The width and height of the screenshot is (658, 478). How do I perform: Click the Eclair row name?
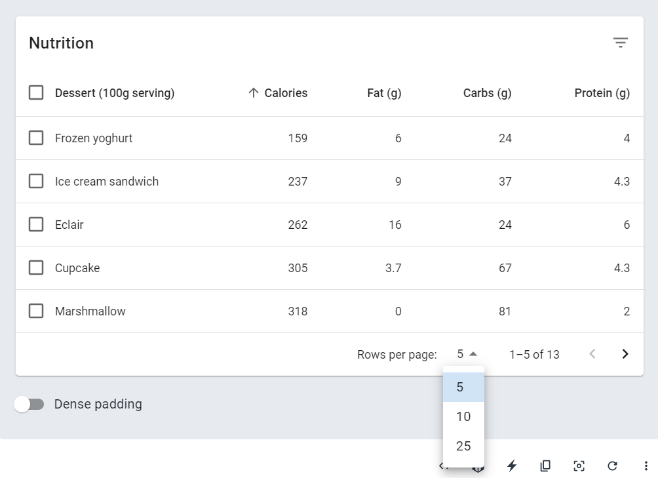click(69, 224)
